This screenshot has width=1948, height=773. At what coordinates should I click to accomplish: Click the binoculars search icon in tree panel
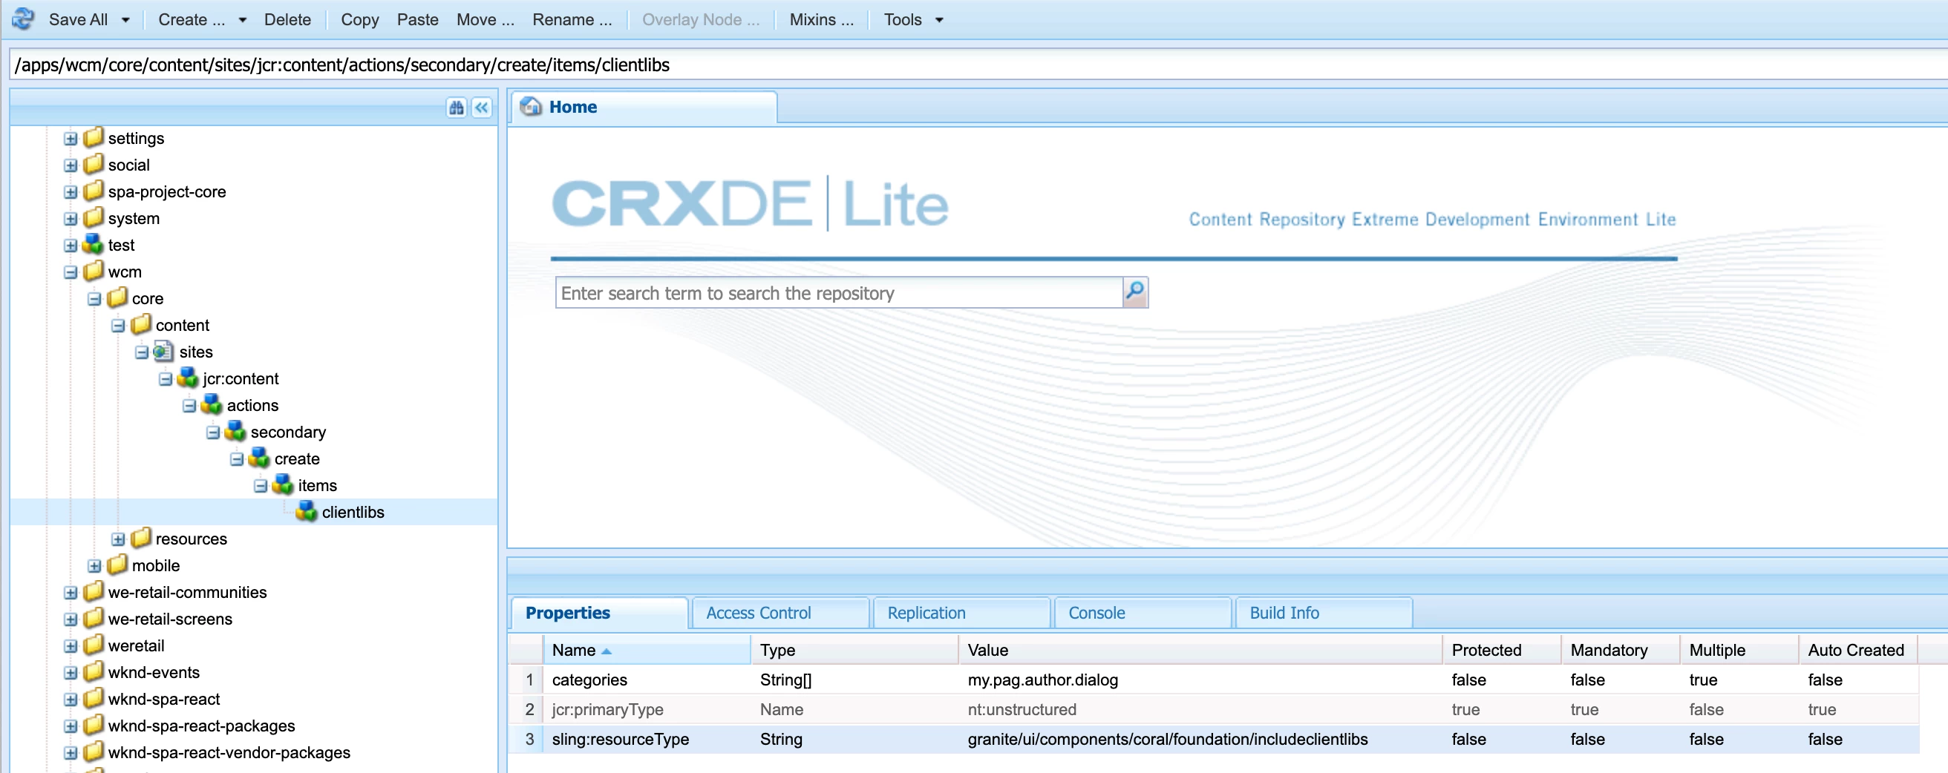click(x=456, y=108)
